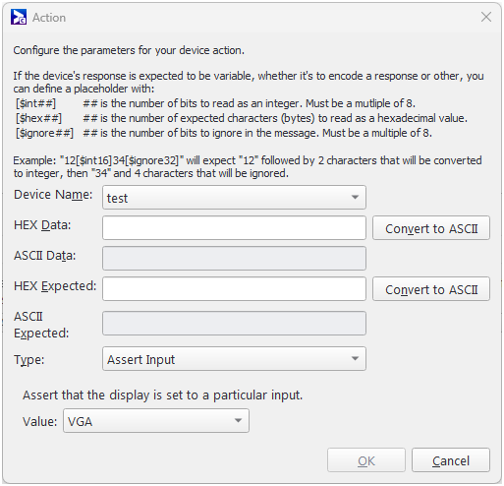The height and width of the screenshot is (486, 504).
Task: Open the Value dropdown showing VGA
Action: 156,421
